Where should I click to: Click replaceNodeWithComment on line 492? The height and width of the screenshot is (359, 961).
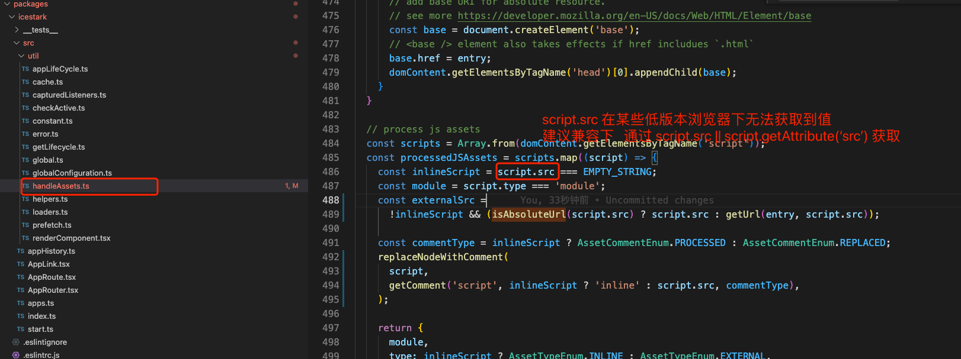[441, 257]
